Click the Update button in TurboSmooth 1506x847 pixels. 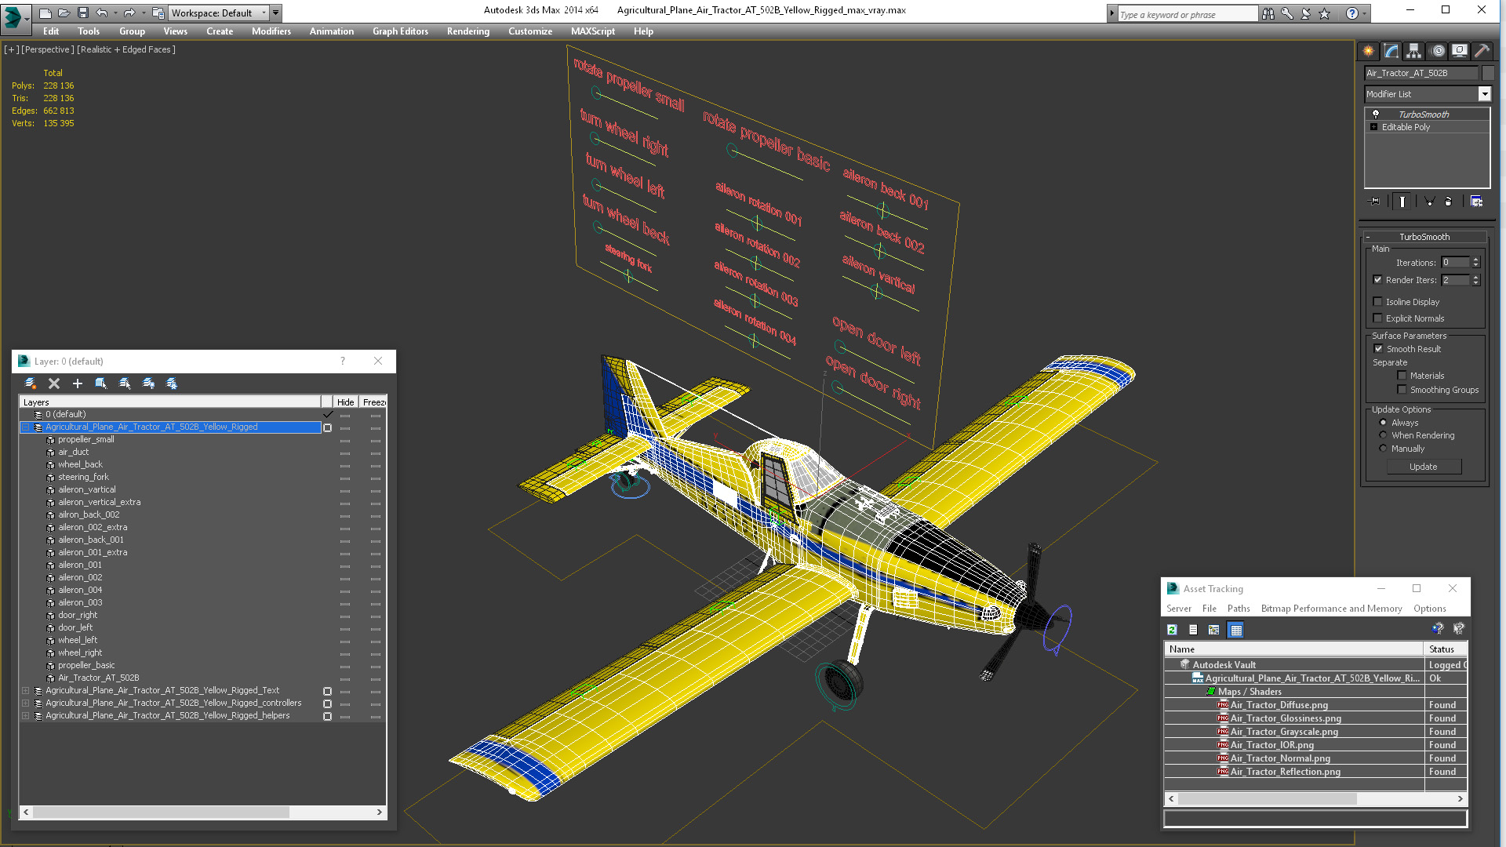coord(1424,467)
